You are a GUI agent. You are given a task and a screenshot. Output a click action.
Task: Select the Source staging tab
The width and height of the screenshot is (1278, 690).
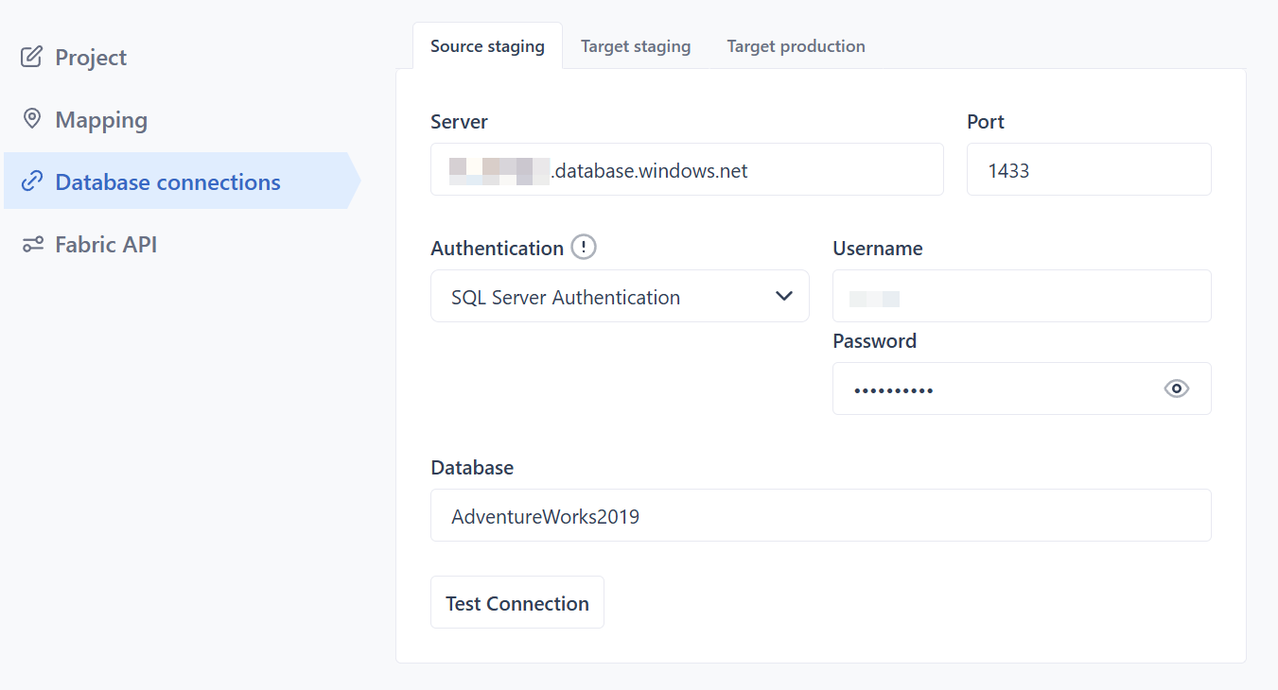pyautogui.click(x=487, y=46)
